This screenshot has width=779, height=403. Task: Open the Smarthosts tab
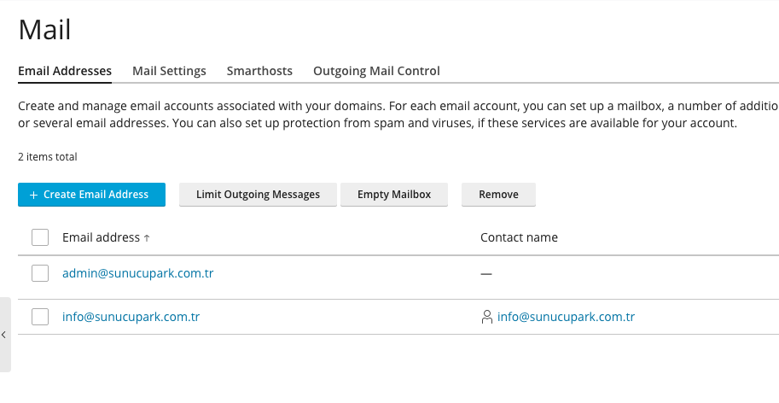click(259, 71)
